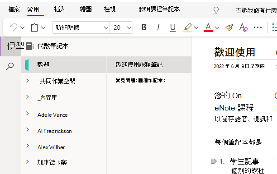277x174 pixels.
Task: Open the More options ellipsis
Action: [x=258, y=27]
